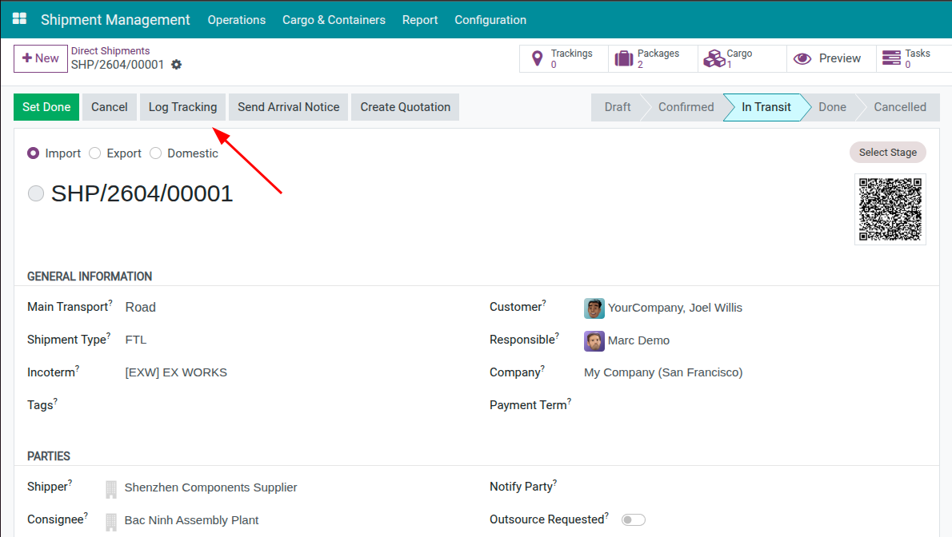
Task: Open the Configuration menu
Action: point(490,20)
